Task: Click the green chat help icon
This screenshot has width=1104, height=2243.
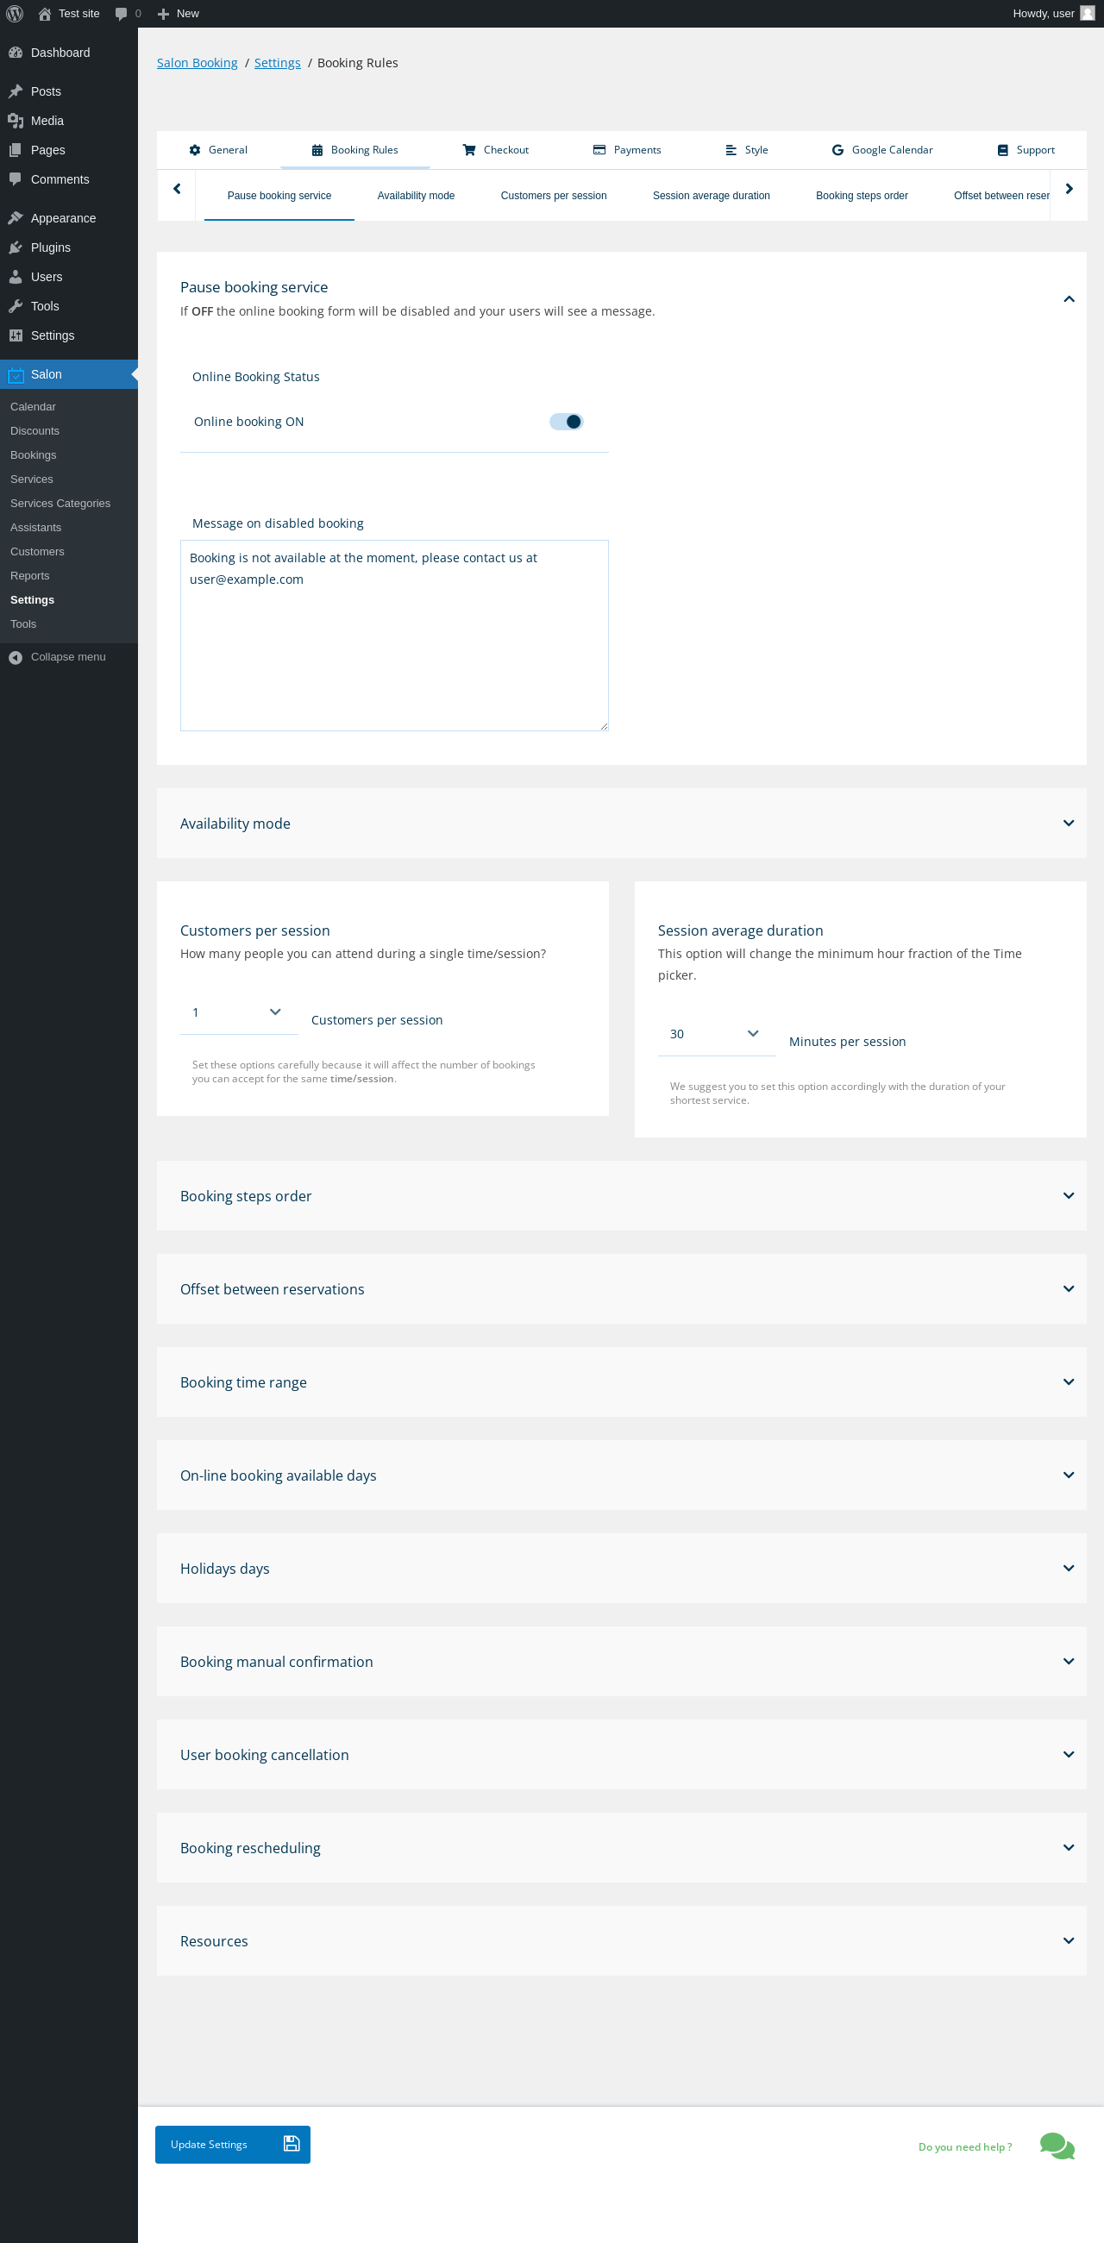Action: (1057, 2146)
